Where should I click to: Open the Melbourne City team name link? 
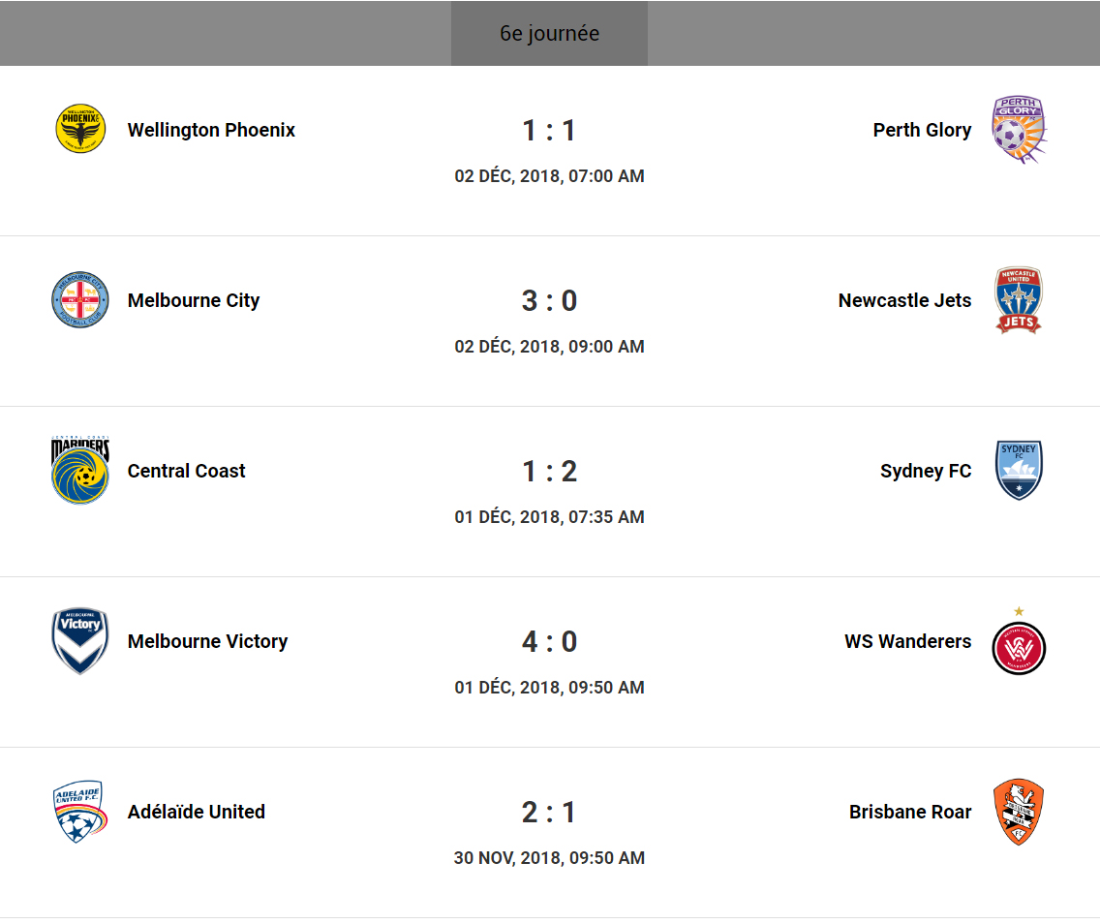(194, 300)
